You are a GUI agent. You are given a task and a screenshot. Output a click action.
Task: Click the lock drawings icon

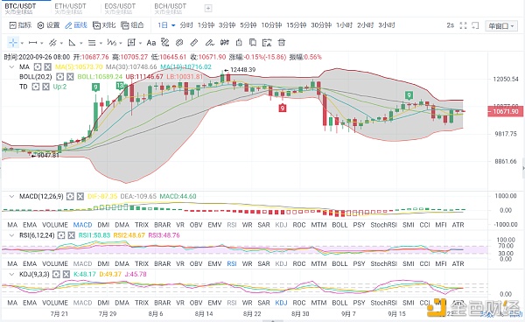[x=239, y=43]
